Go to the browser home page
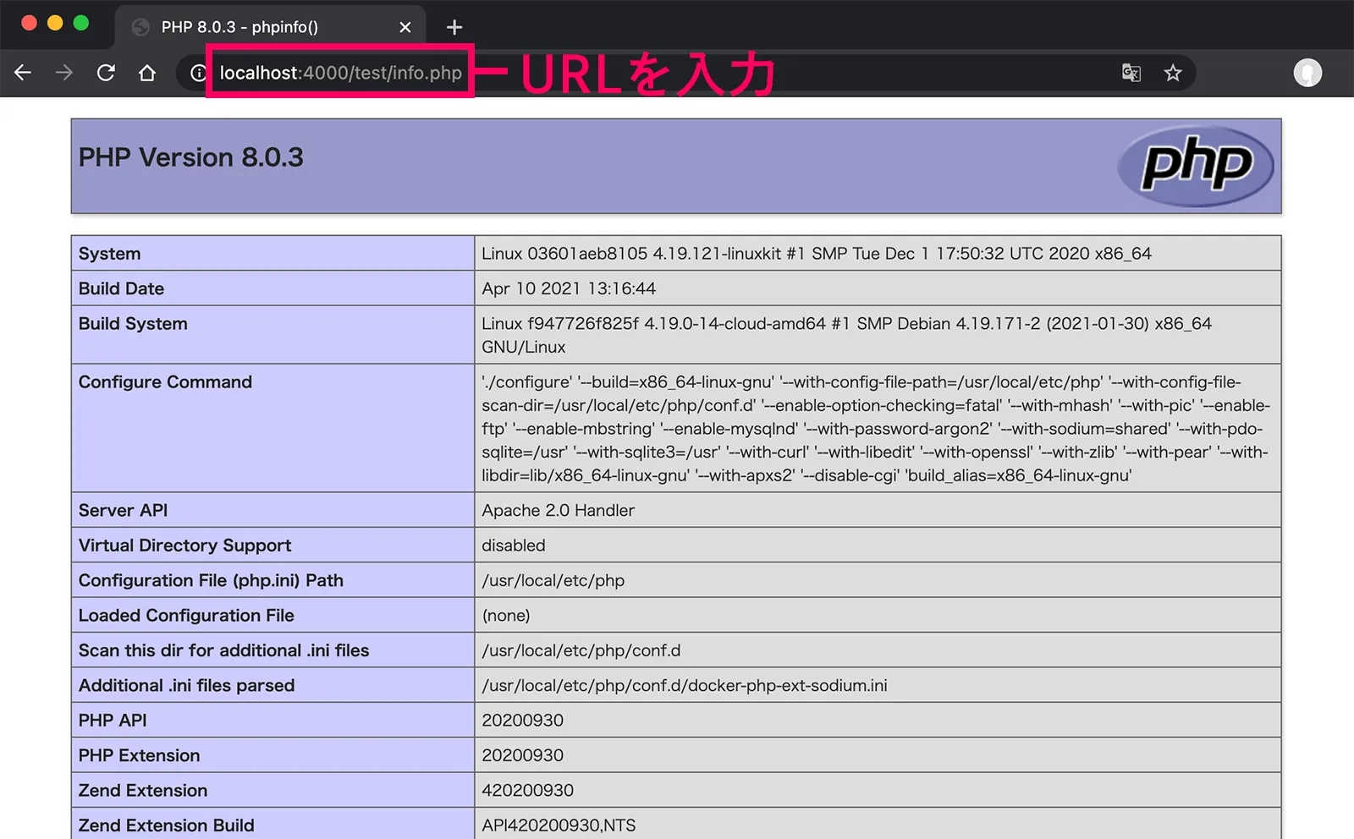The width and height of the screenshot is (1354, 839). (147, 73)
